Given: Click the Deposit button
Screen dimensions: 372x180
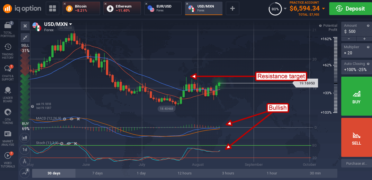Looking at the screenshot, I should pos(350,9).
